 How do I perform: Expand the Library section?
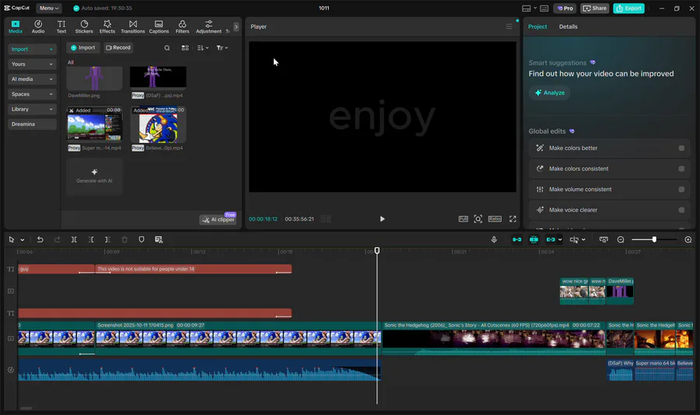click(x=32, y=109)
